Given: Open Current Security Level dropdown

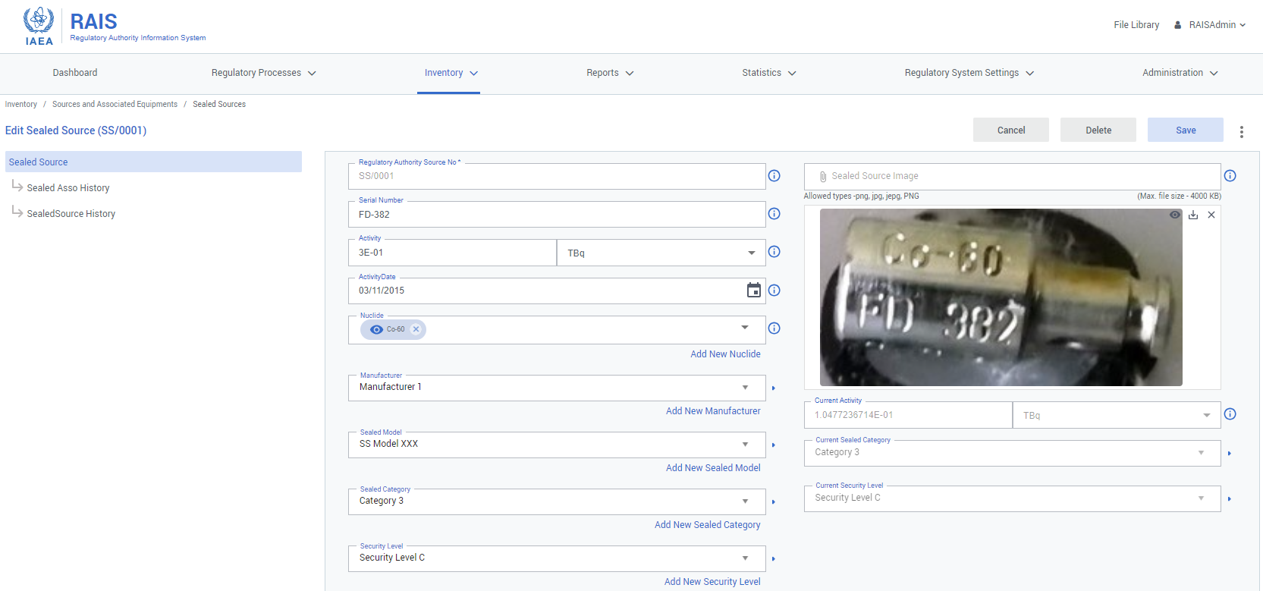Looking at the screenshot, I should coord(1012,498).
